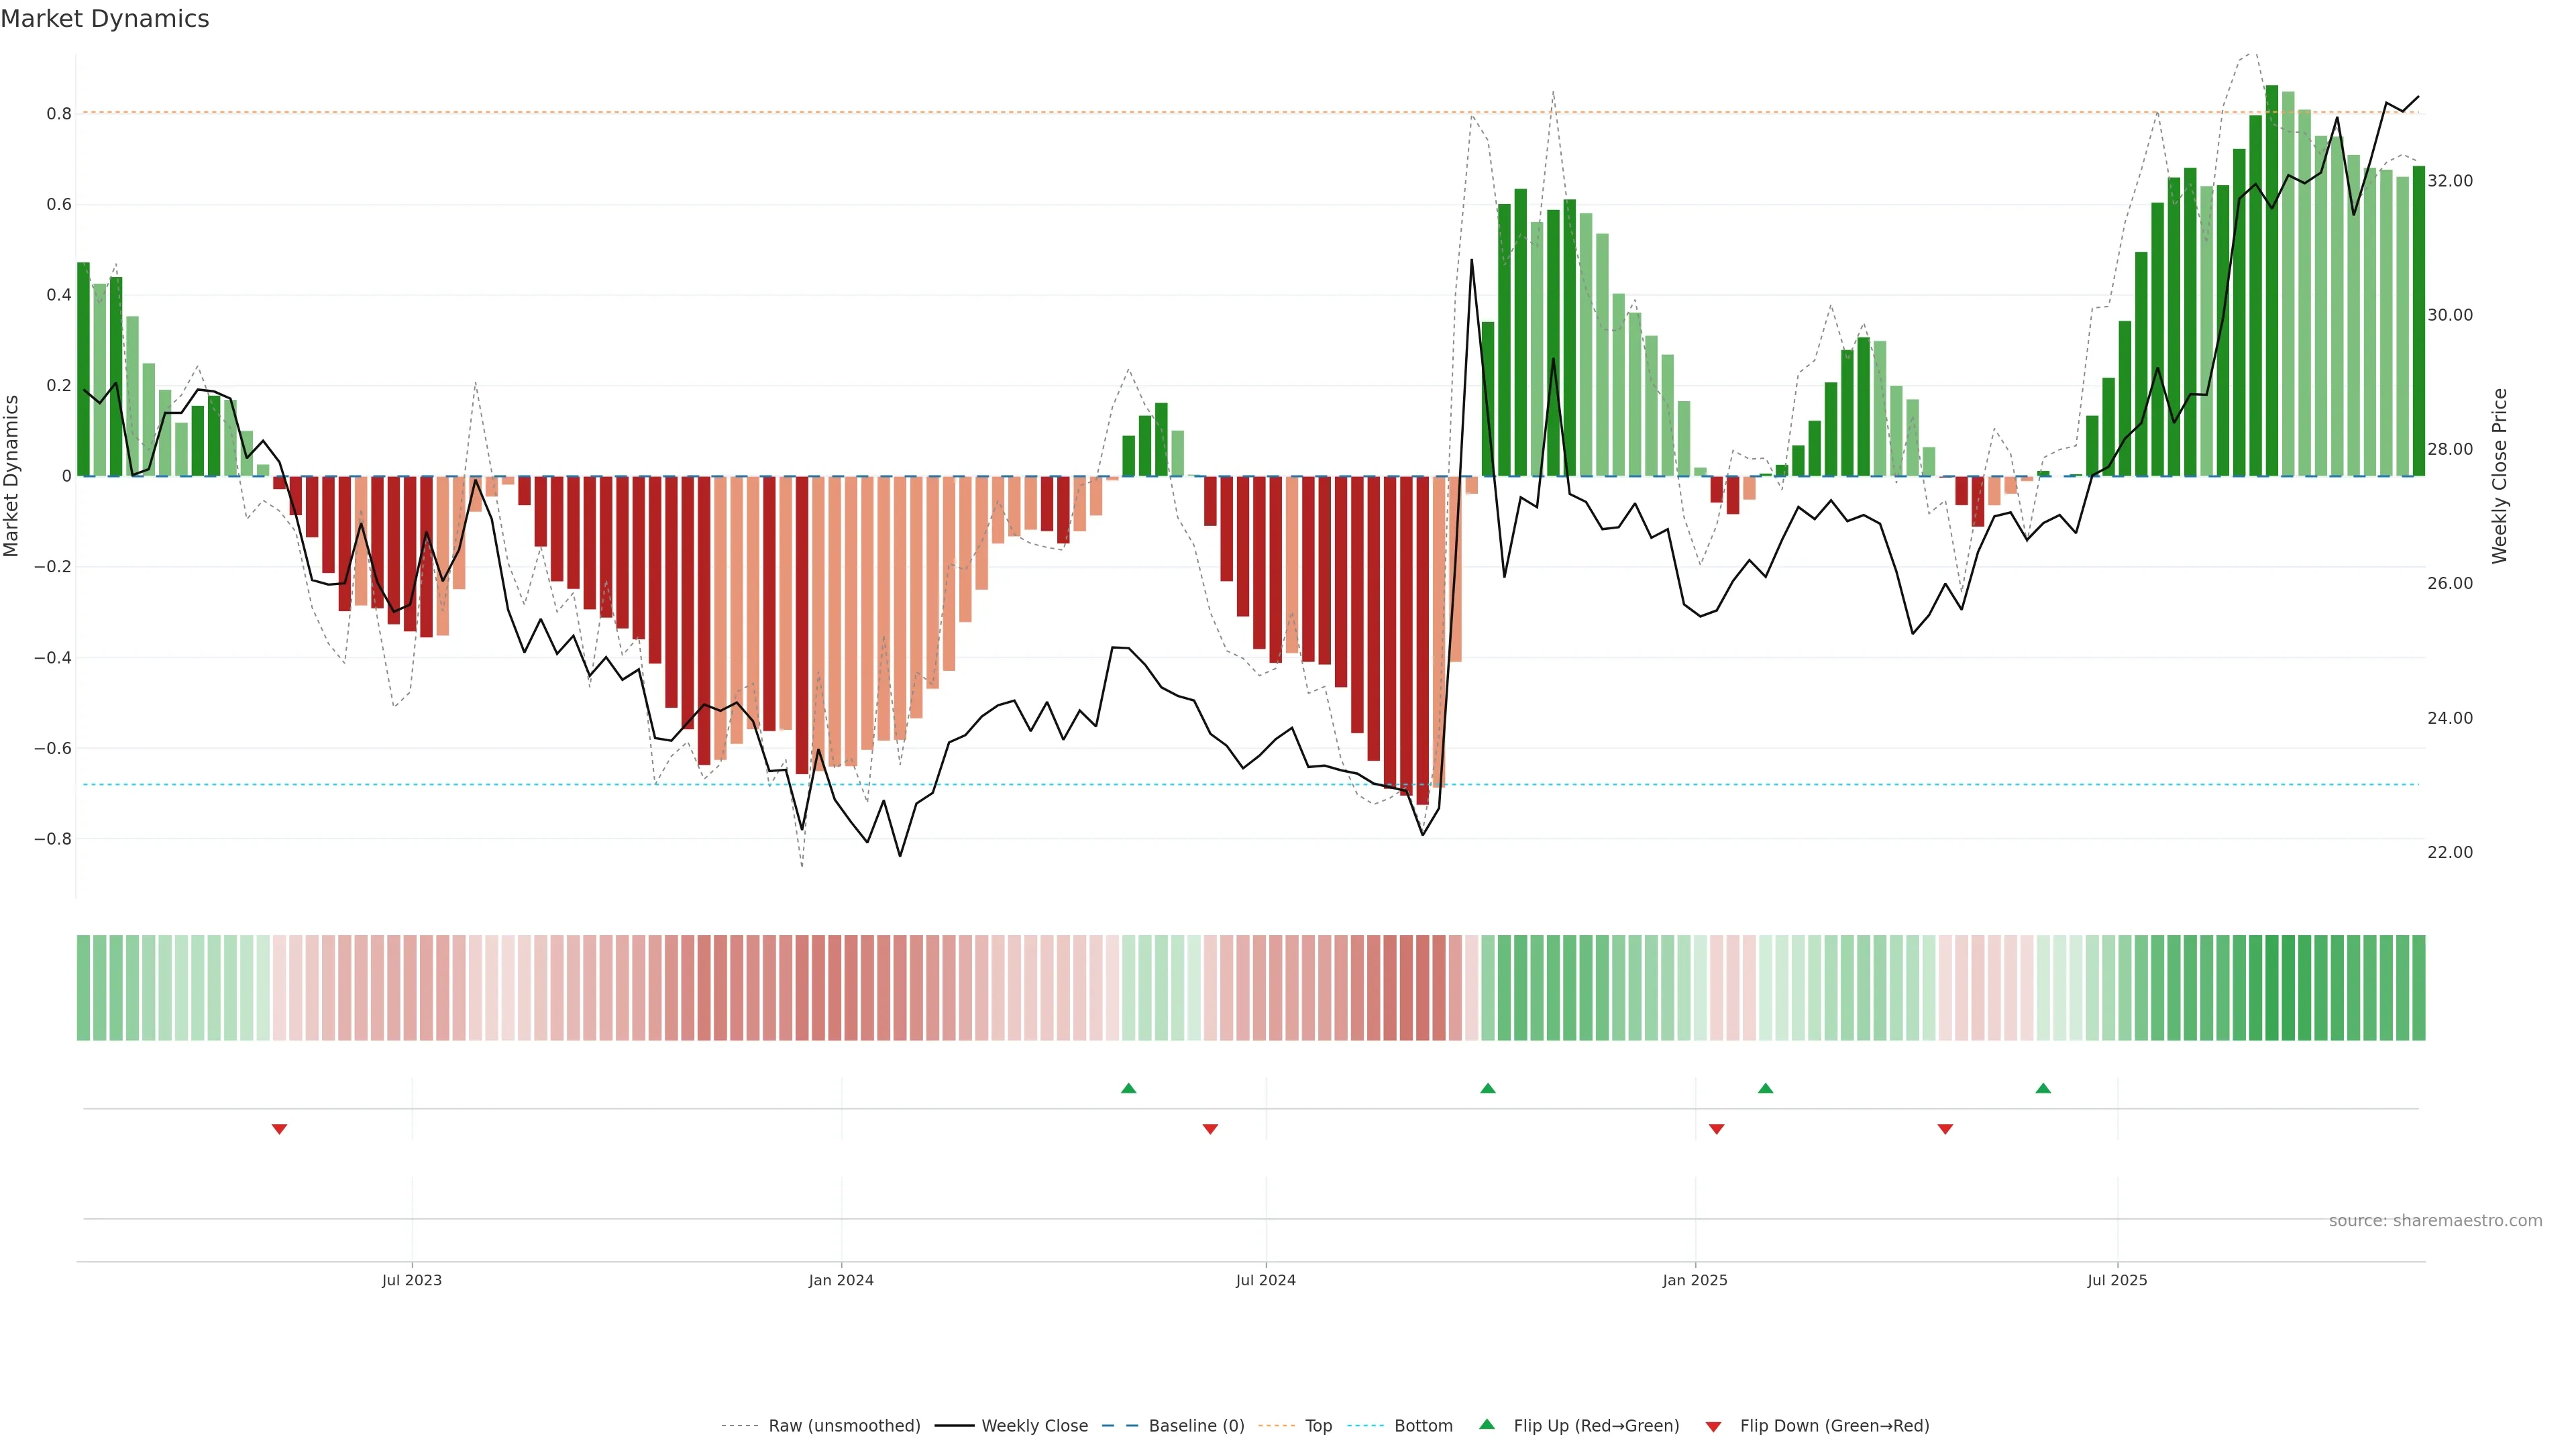Hide the Bottom threshold line via legend
Viewport: 2576px width, 1449px height.
coord(1423,1426)
